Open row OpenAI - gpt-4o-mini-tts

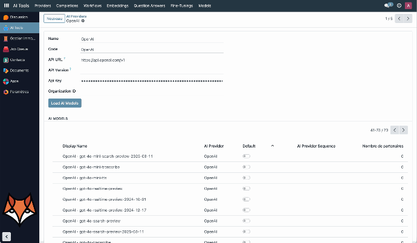click(x=230, y=178)
